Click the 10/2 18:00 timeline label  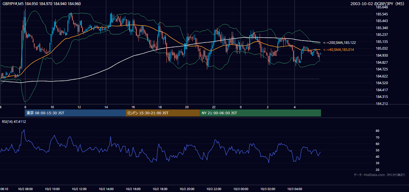pos(160,189)
